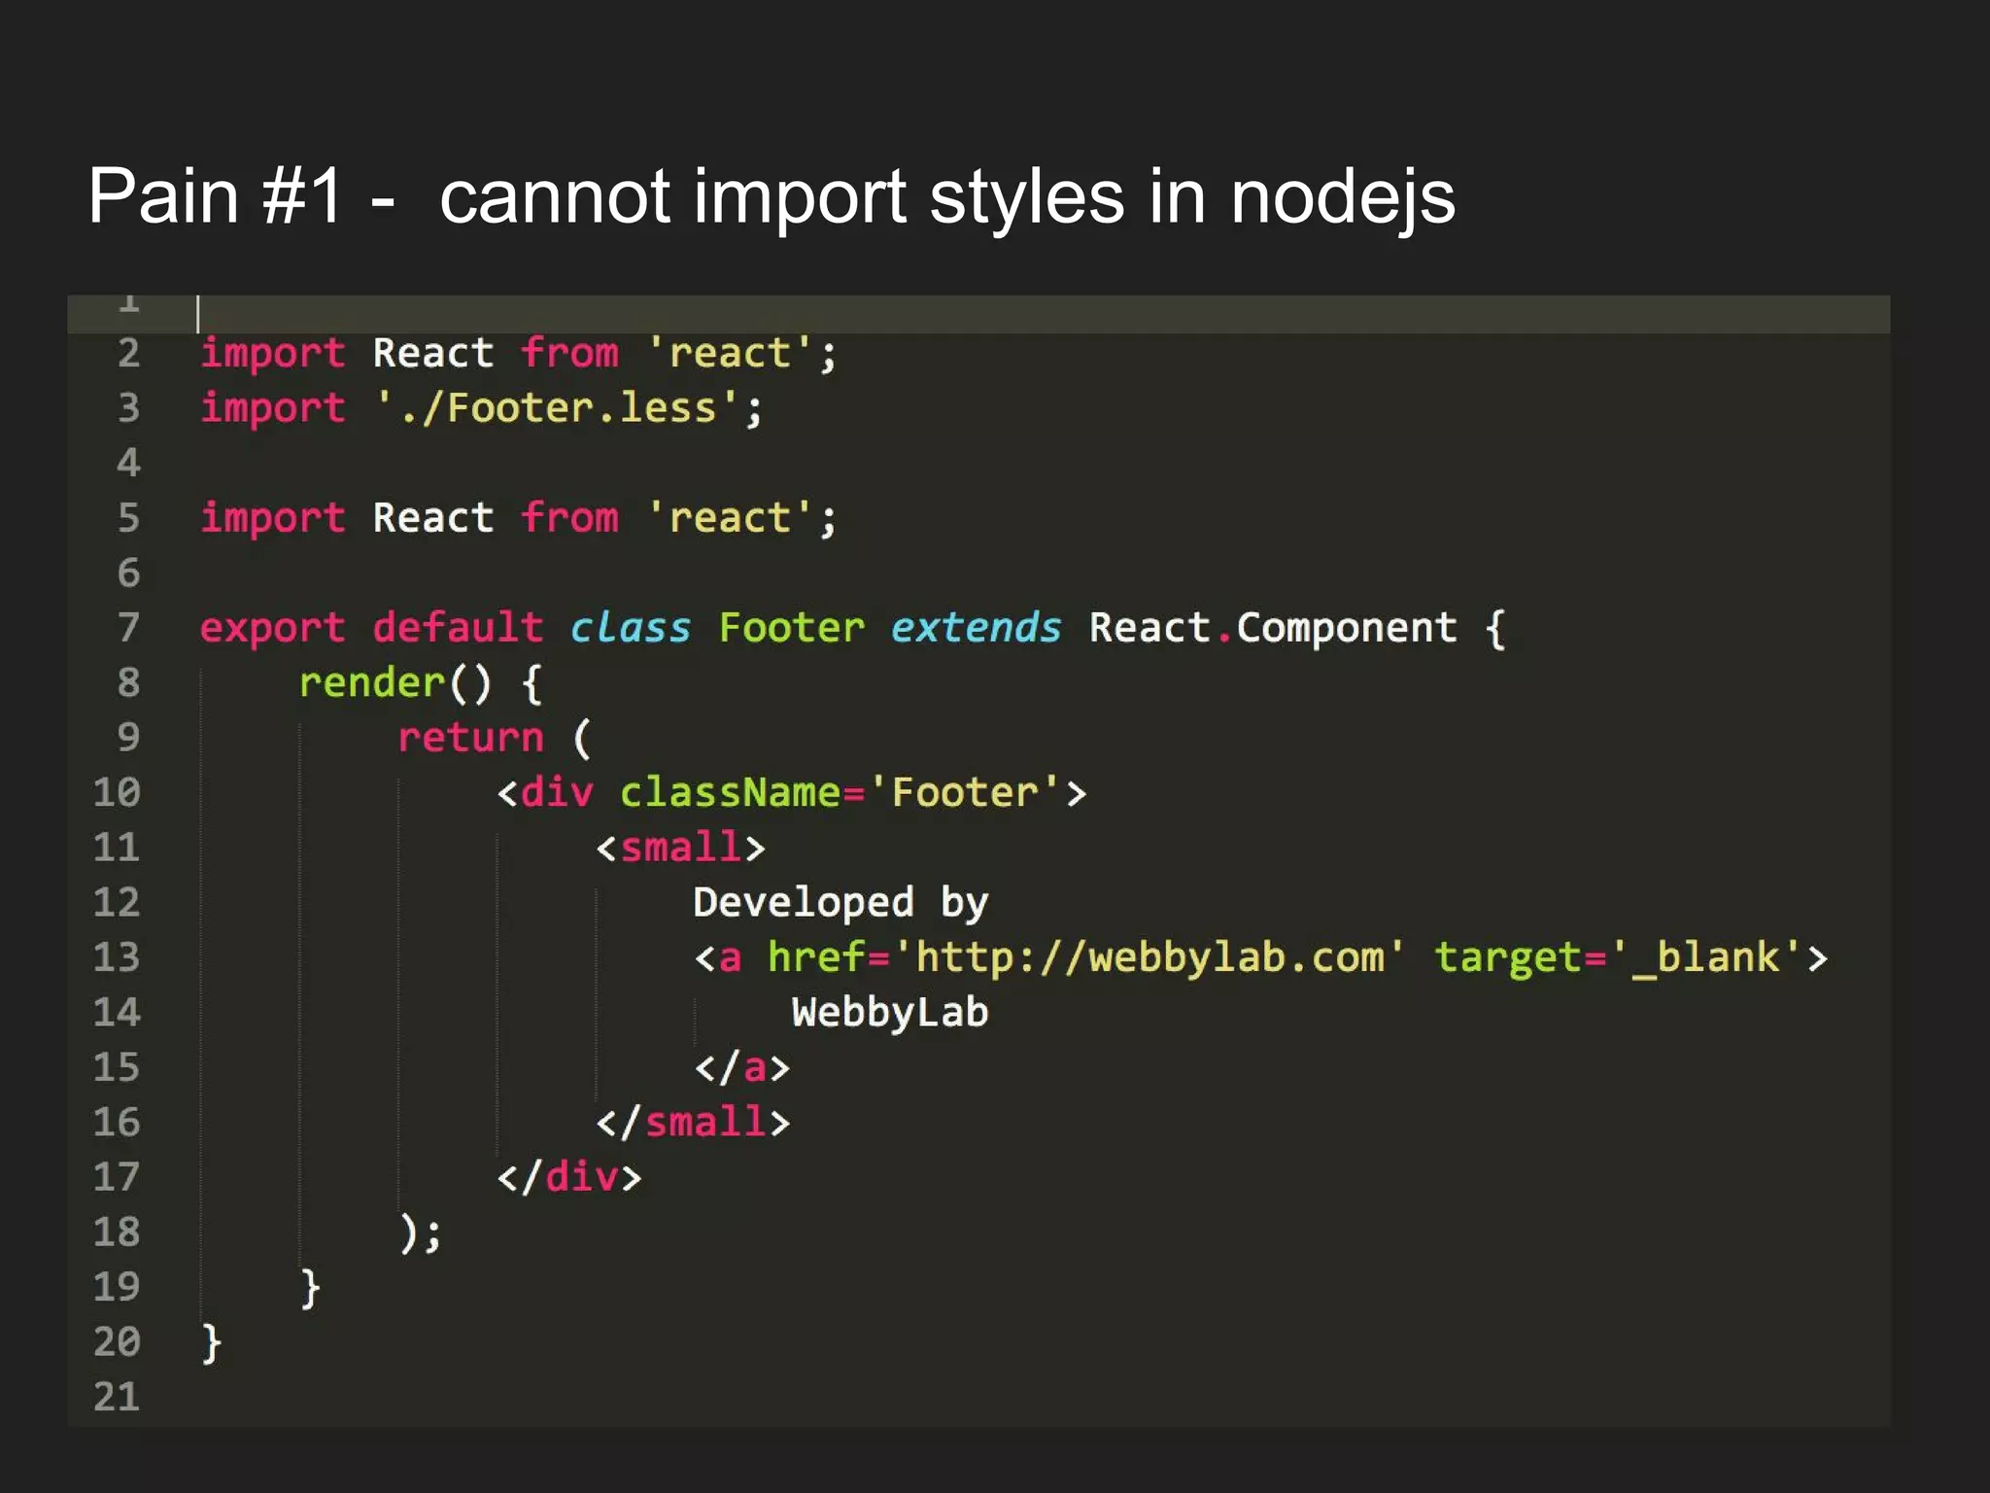This screenshot has width=1990, height=1493.
Task: Click the 'http://webbylab.com' href string
Action: tap(1149, 957)
